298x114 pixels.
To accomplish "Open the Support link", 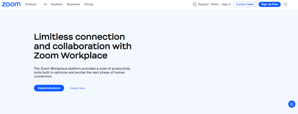I will [203, 4].
